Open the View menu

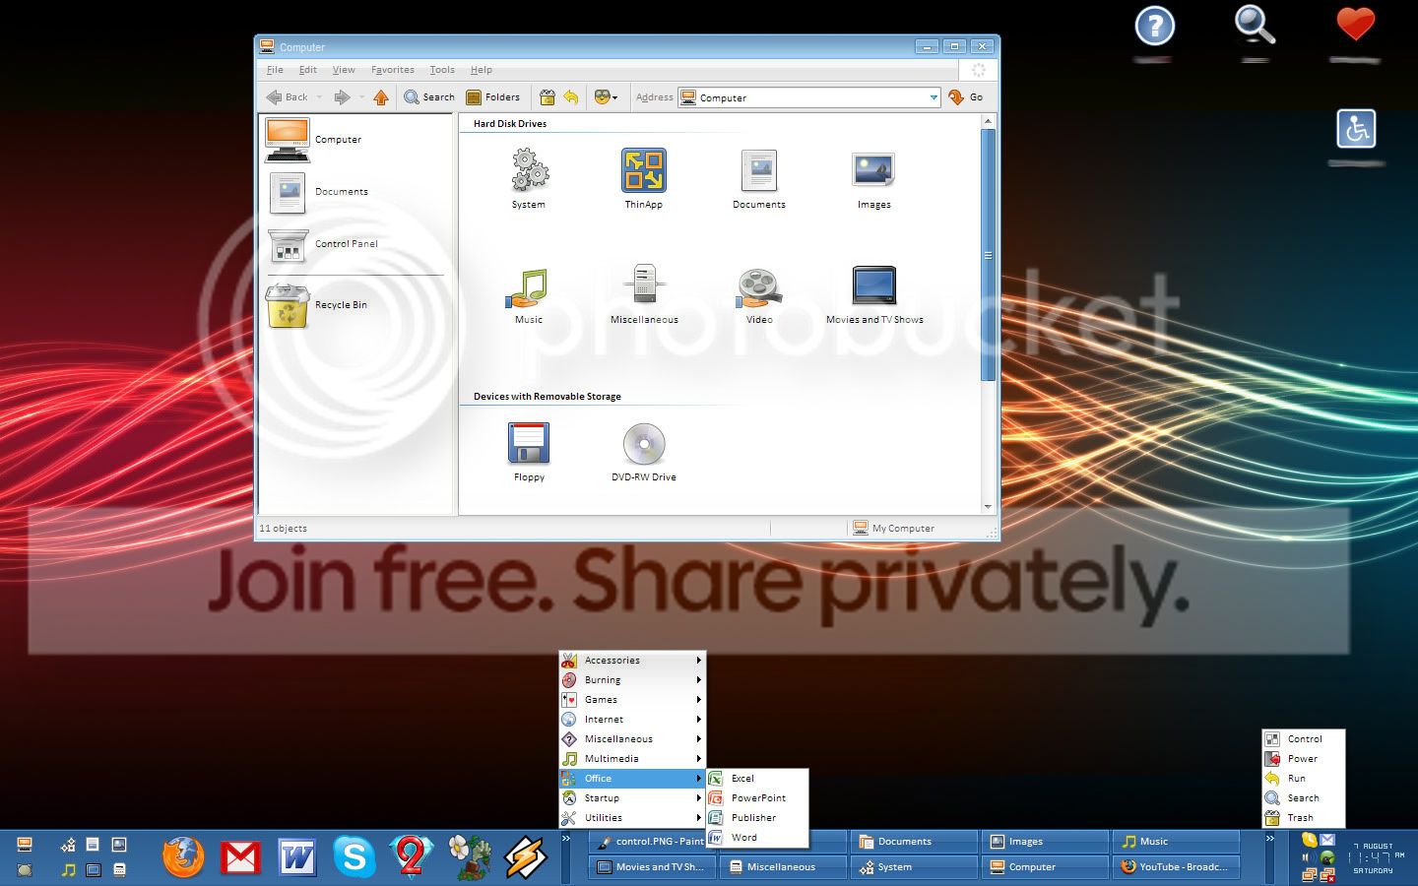point(344,70)
